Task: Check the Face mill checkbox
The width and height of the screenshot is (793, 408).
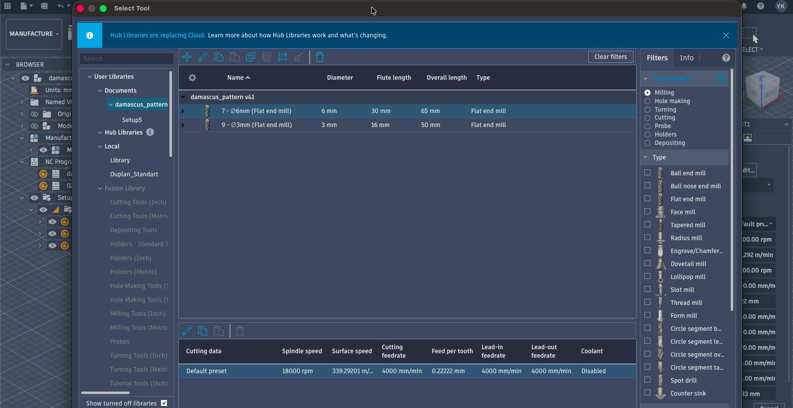Action: (647, 211)
